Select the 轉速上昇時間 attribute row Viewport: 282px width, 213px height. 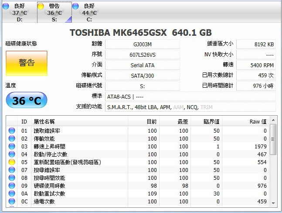138,146
